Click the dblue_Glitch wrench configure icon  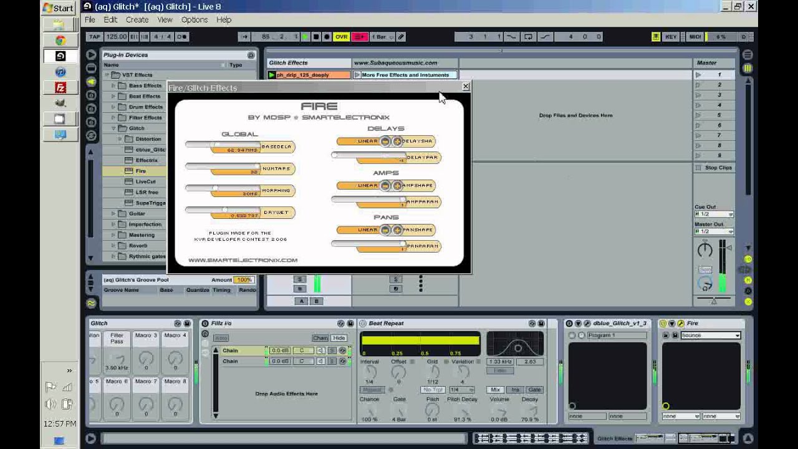click(x=587, y=324)
